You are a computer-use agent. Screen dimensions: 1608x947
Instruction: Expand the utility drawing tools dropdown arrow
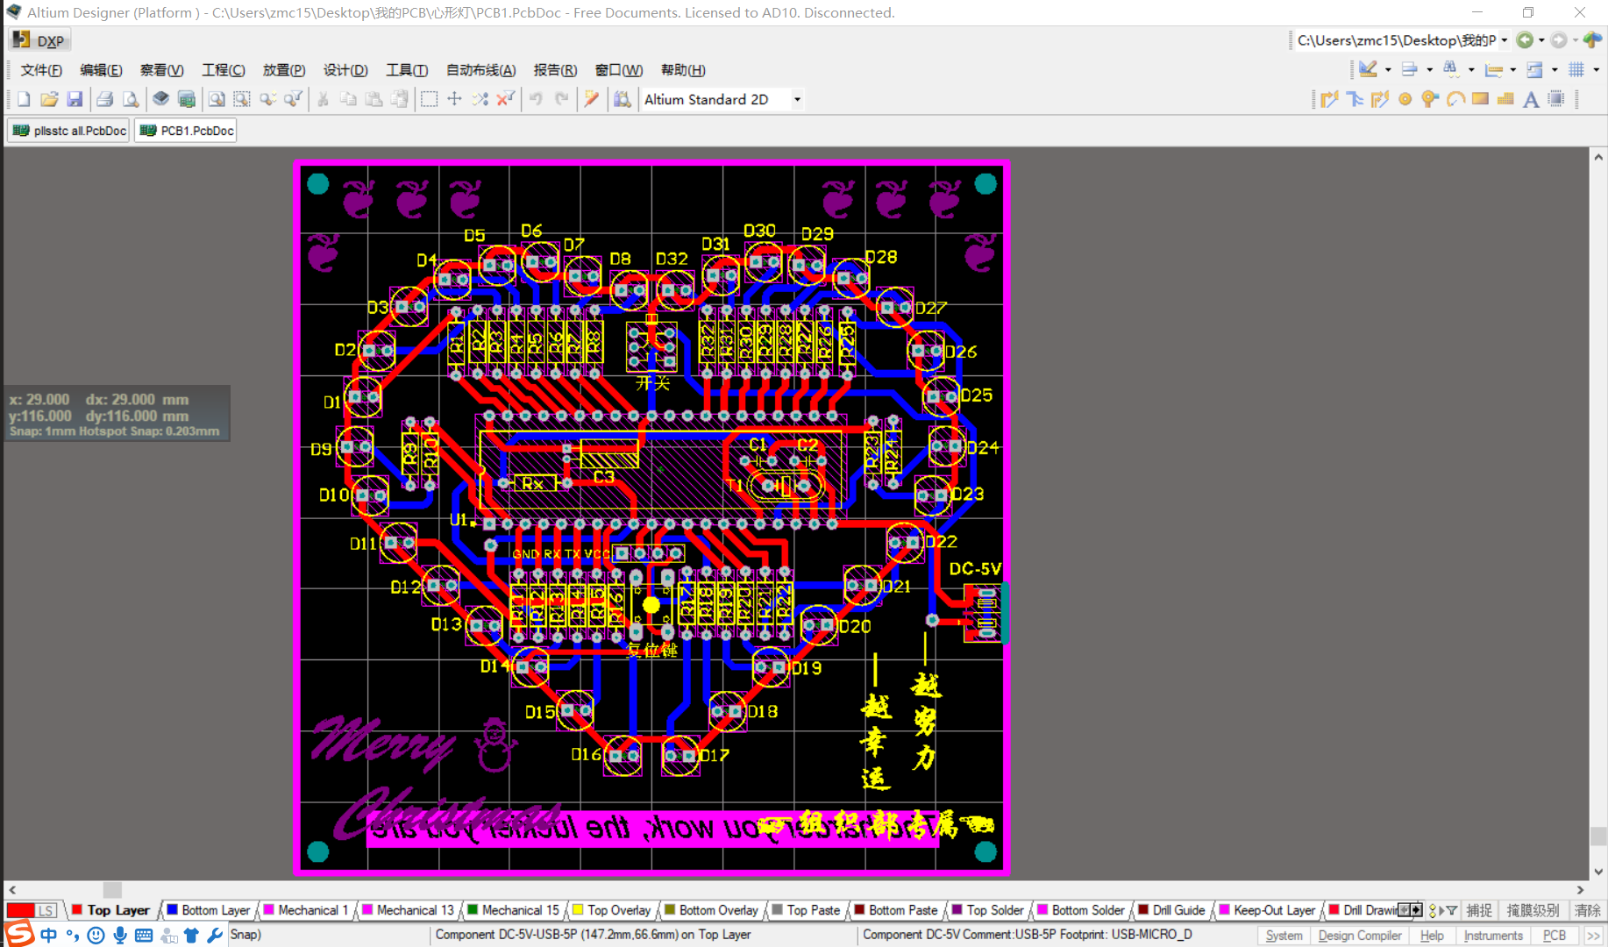1388,69
